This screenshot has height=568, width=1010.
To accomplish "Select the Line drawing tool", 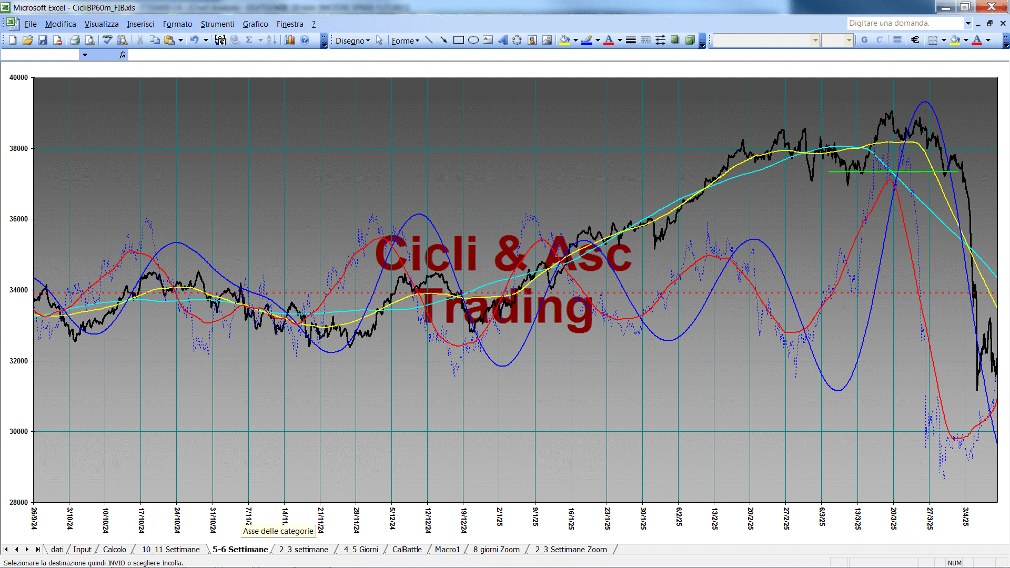I will click(x=429, y=40).
